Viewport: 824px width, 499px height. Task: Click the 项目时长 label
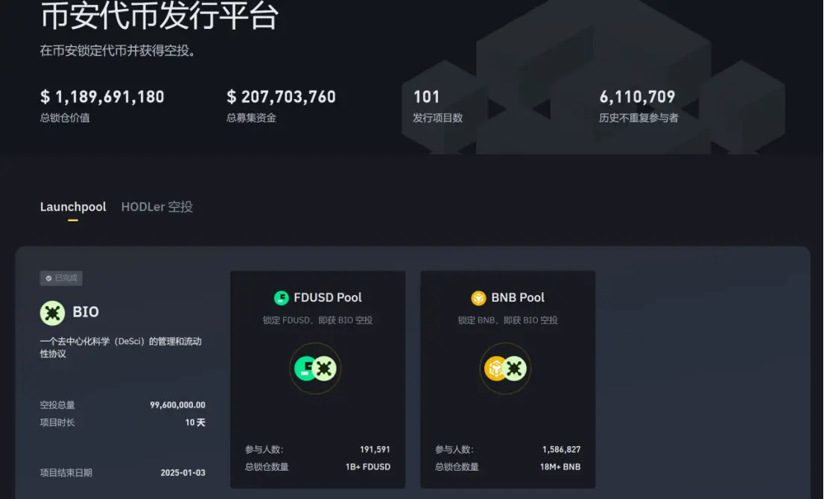(x=57, y=422)
